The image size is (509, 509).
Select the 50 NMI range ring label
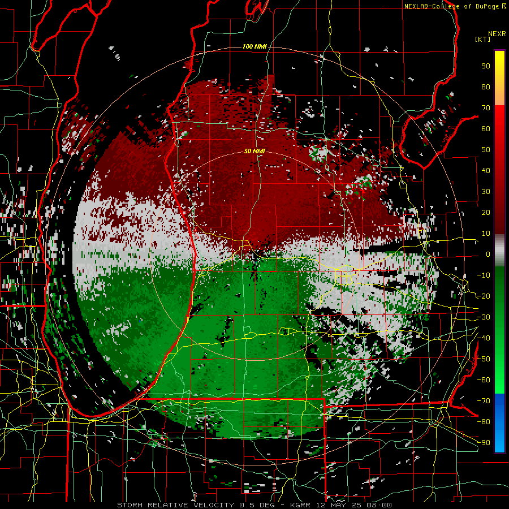[255, 151]
